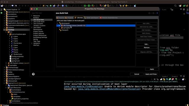Screen dimensions: 189x106
Task: Select Project Facets in properties list
Action: click(x=38, y=32)
